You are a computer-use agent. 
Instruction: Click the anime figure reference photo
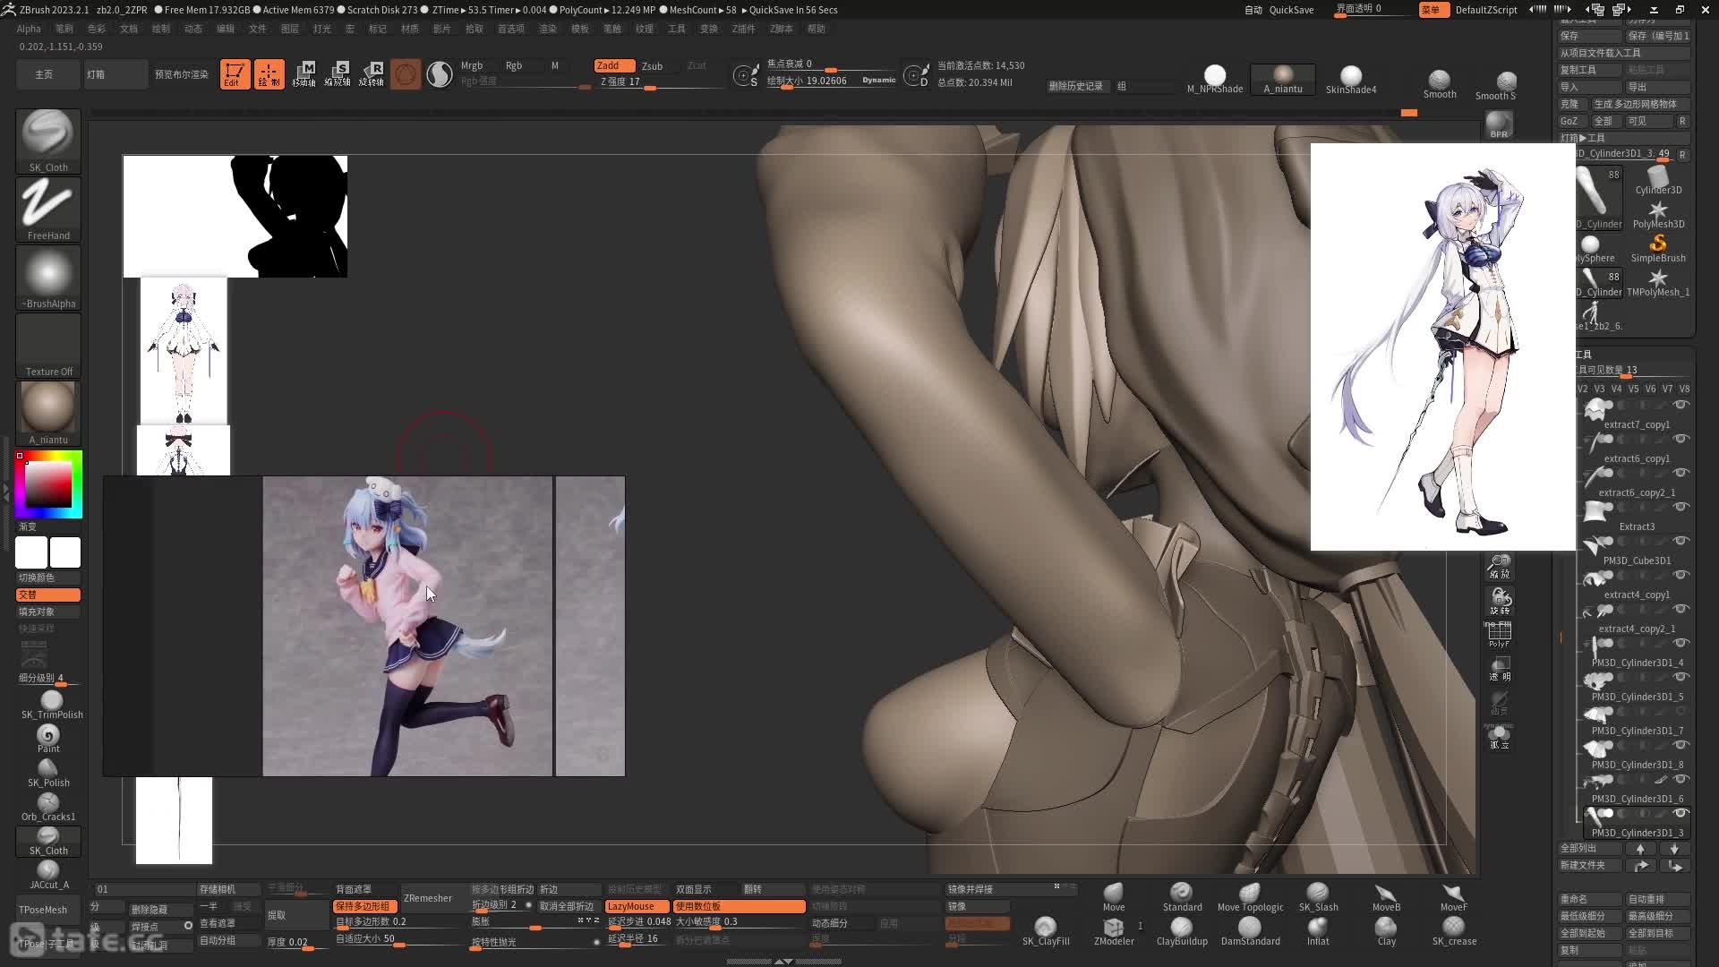click(407, 626)
